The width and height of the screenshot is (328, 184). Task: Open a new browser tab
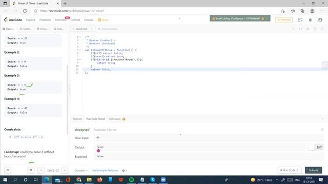click(x=65, y=4)
